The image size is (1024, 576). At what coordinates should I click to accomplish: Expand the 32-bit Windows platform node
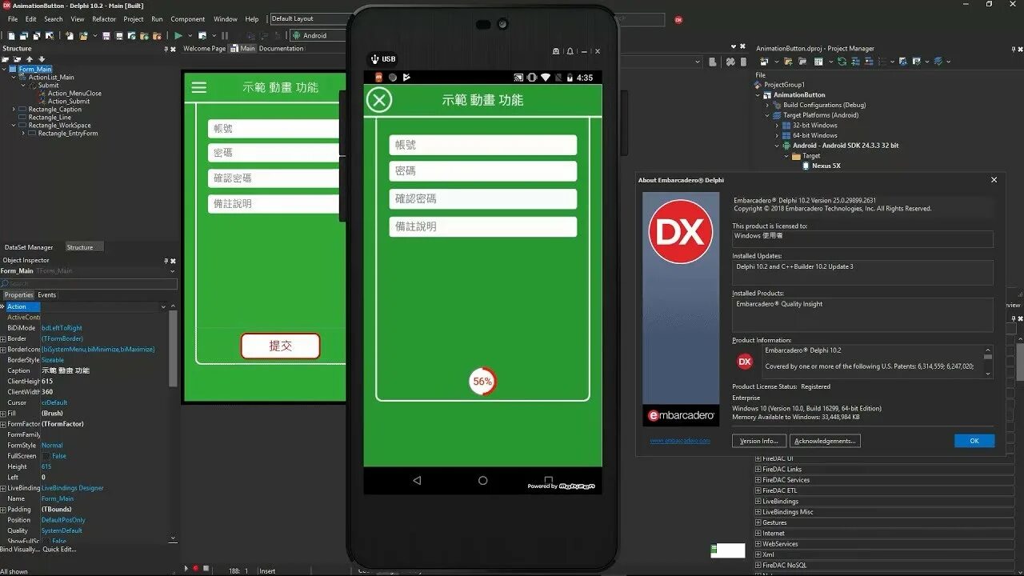pyautogui.click(x=777, y=126)
